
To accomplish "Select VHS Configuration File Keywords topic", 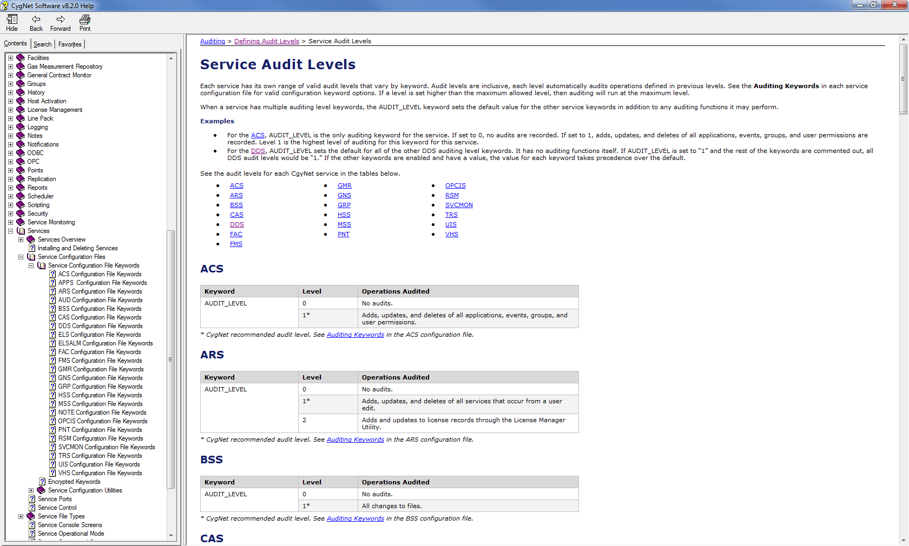I will pos(100,473).
